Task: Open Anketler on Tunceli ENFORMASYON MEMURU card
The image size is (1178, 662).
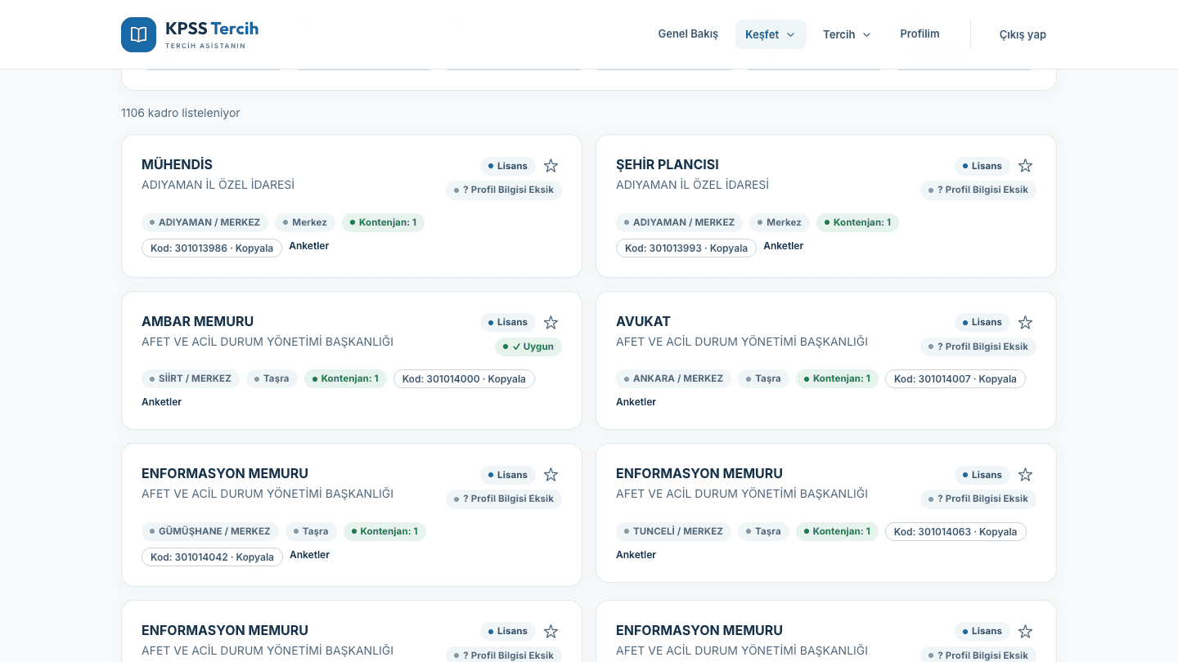Action: 636,555
